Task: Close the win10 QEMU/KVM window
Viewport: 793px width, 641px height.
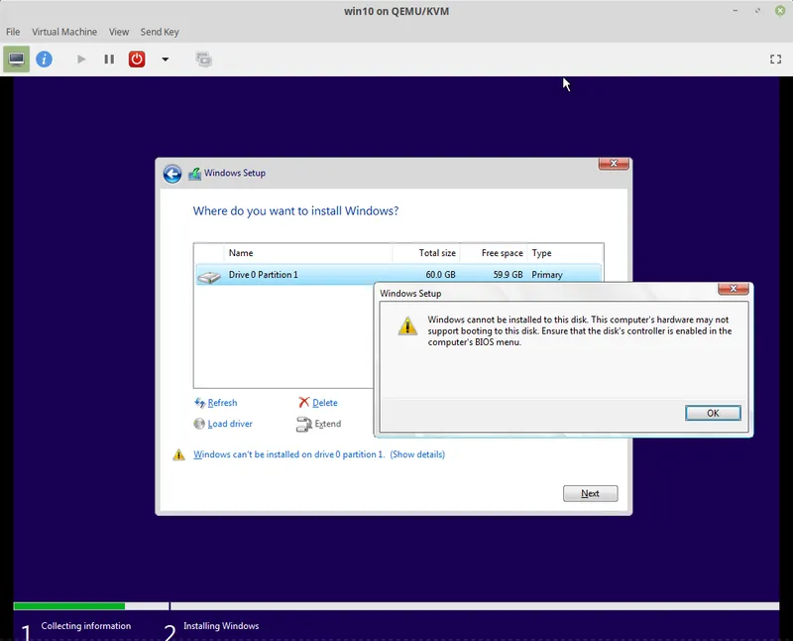Action: (x=780, y=11)
